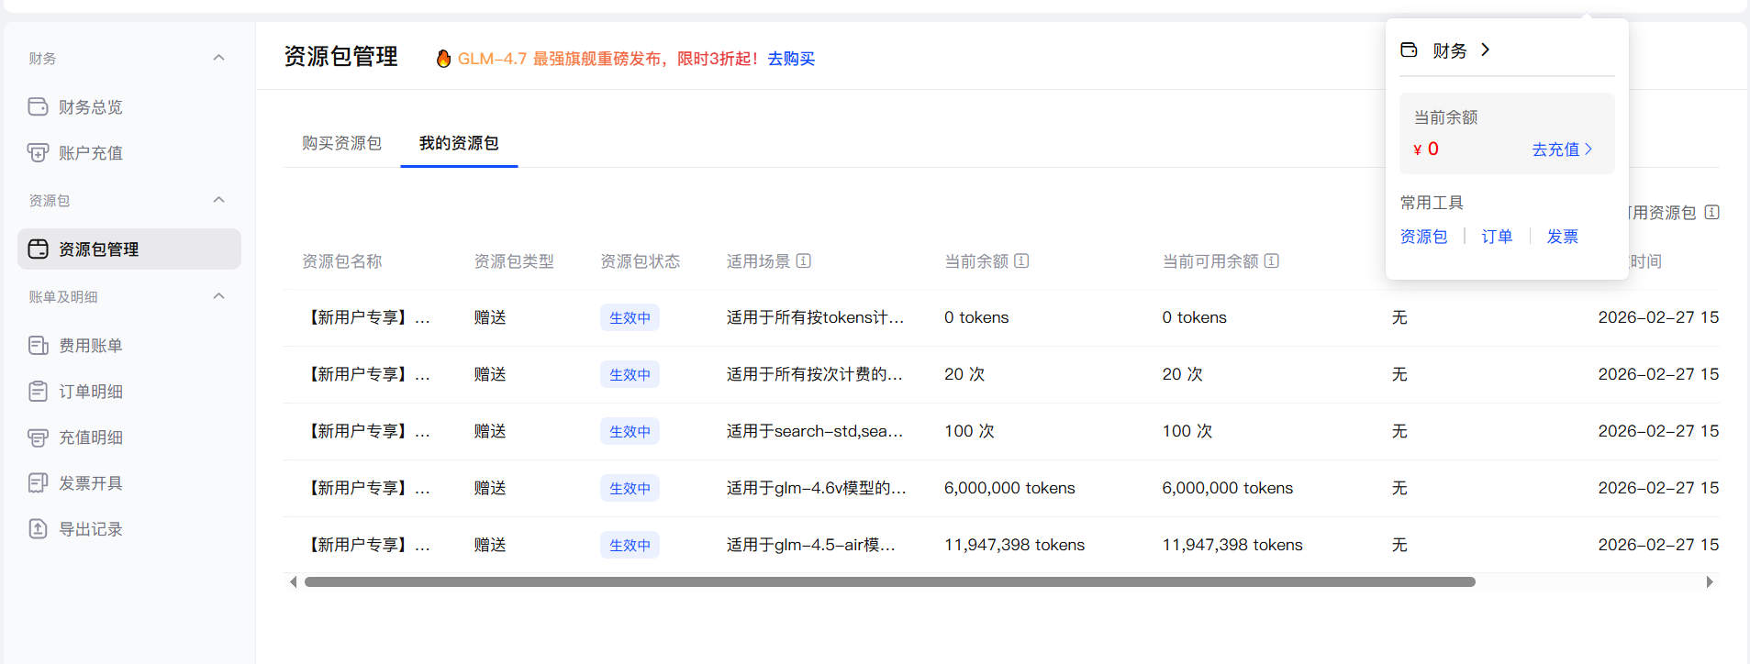Click 适用于glm-4.6v模型的… cell
Viewport: 1750px width, 664px height.
point(816,488)
